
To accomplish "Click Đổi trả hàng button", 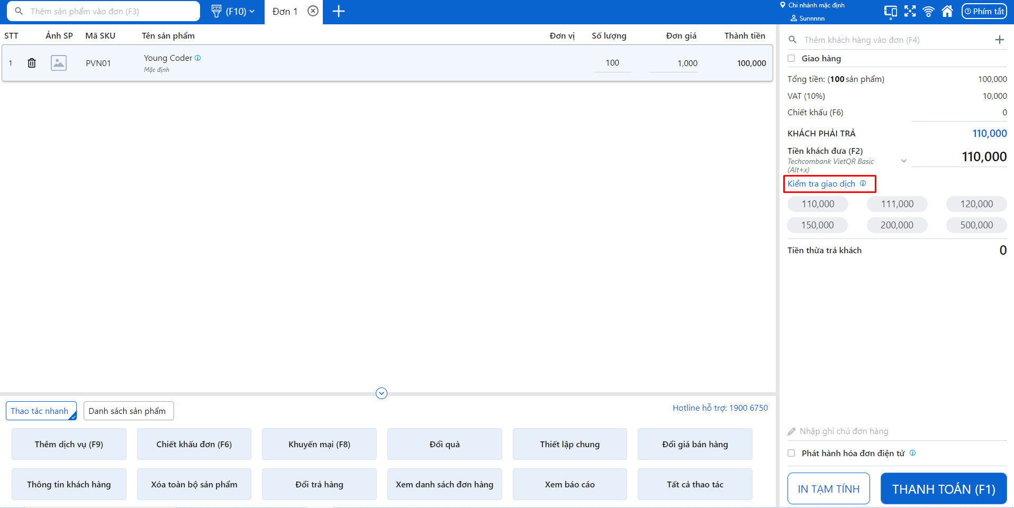I will tap(319, 484).
